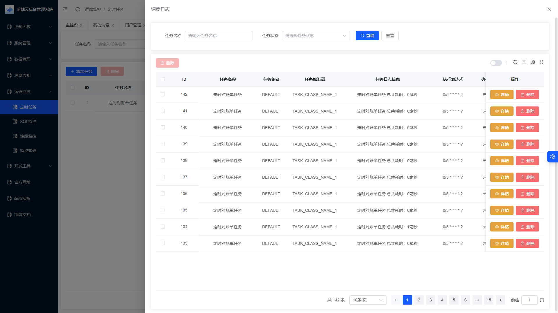Open table density (row height) icon
The image size is (558, 313).
coord(524,62)
